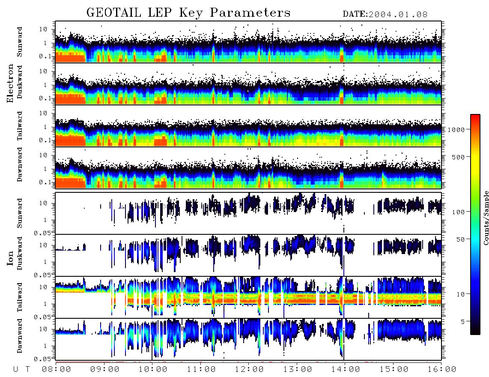Viewport: 489px width, 377px height.
Task: Click the 'Ion' group label
Action: 10,258
